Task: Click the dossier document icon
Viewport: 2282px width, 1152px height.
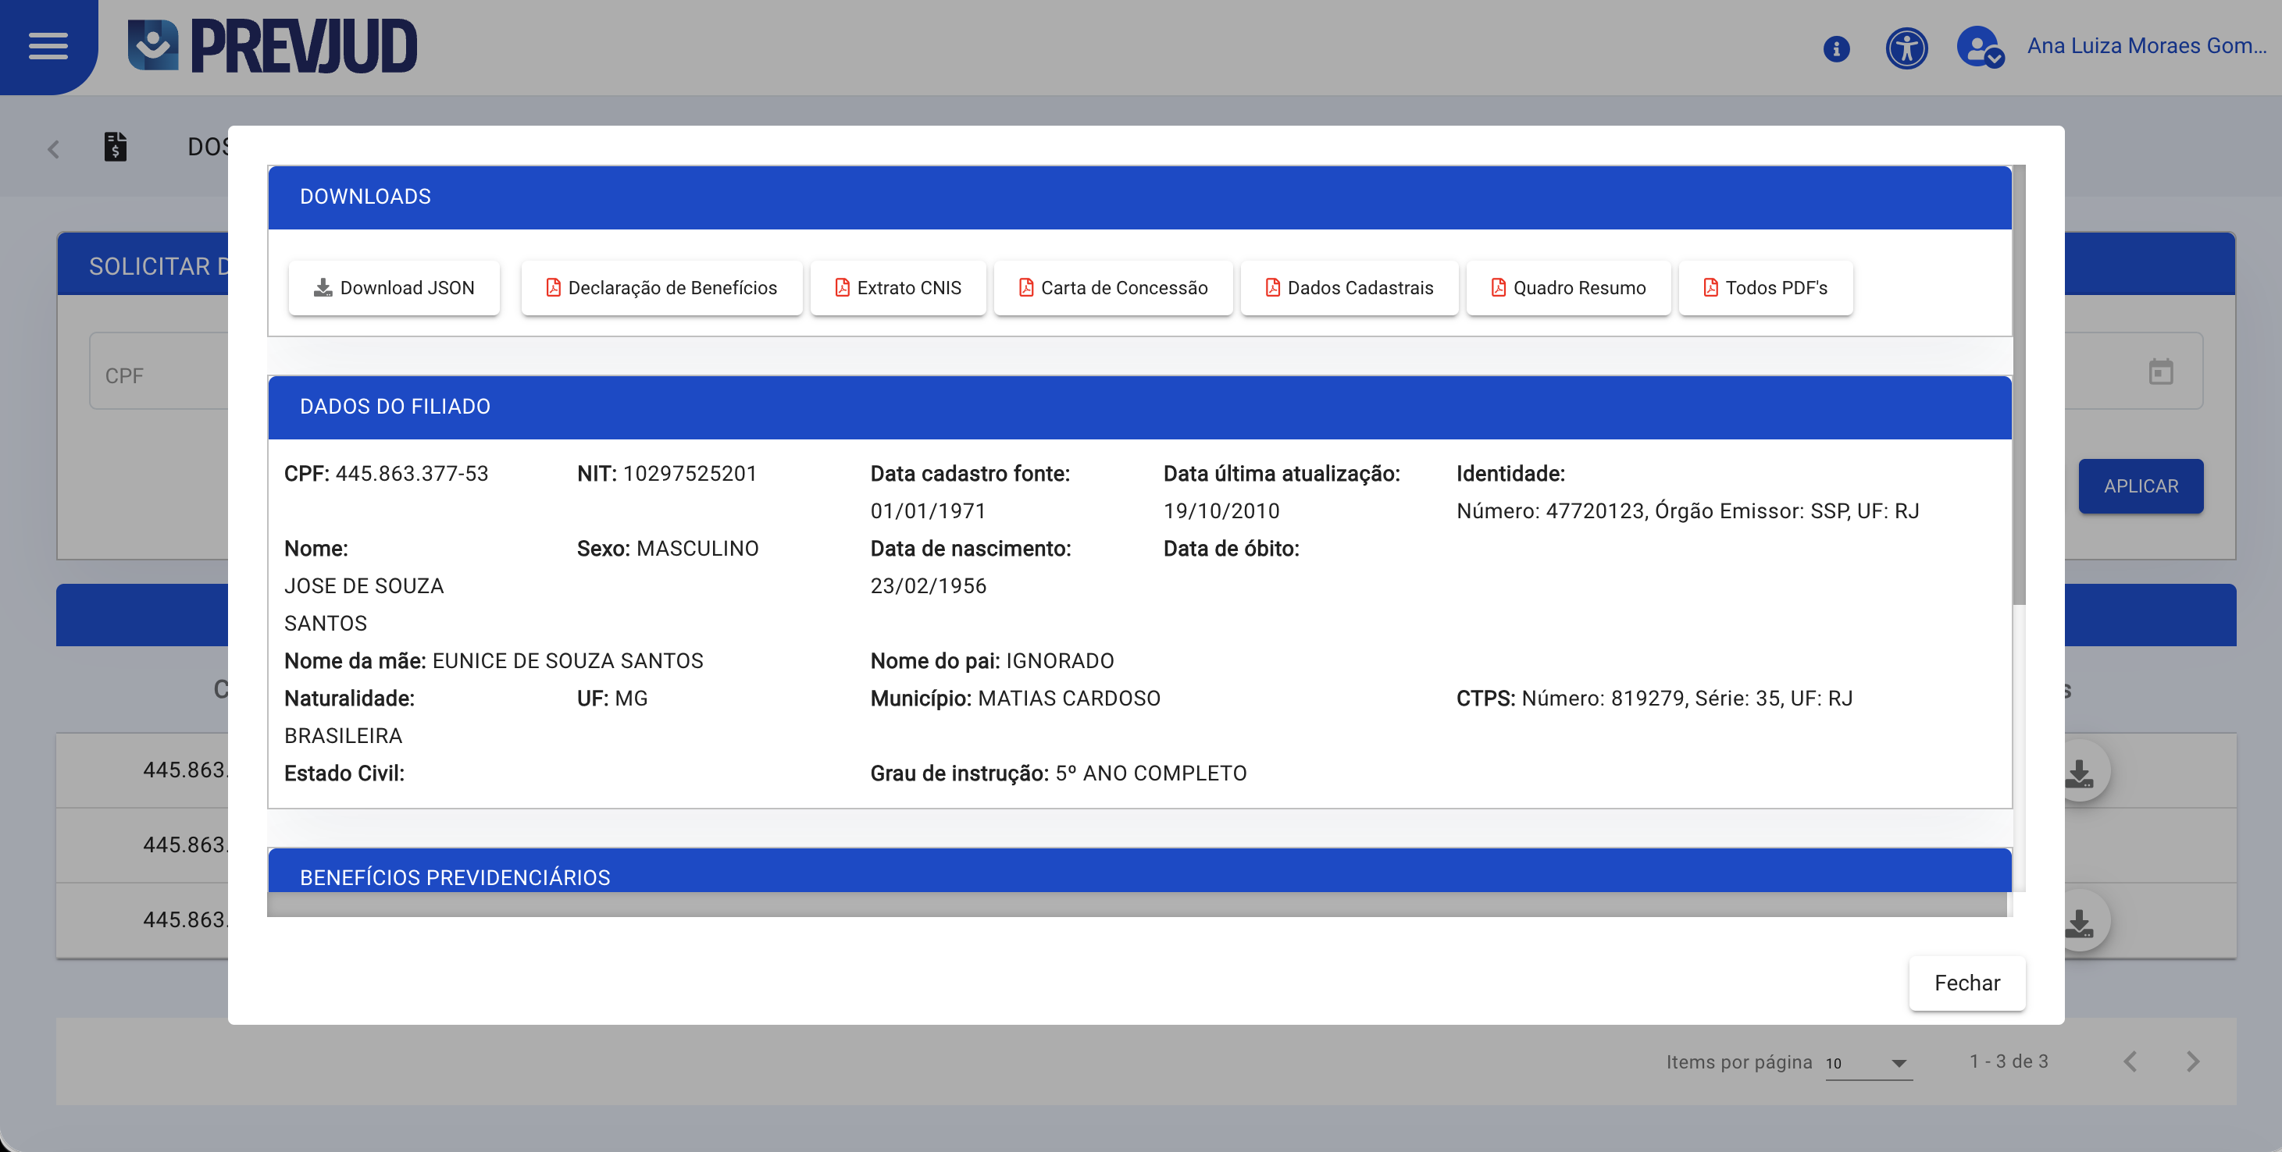Action: click(115, 147)
